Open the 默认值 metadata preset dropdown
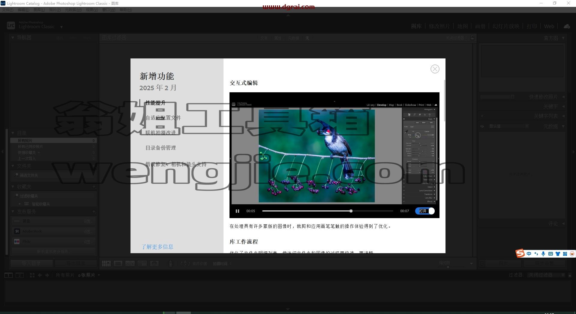This screenshot has height=314, width=576. [x=508, y=126]
